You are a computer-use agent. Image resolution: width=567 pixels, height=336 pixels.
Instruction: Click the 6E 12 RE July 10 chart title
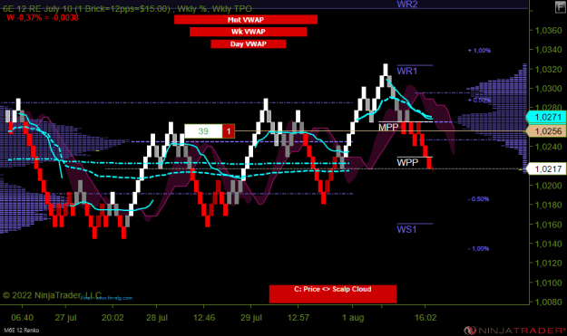click(127, 9)
